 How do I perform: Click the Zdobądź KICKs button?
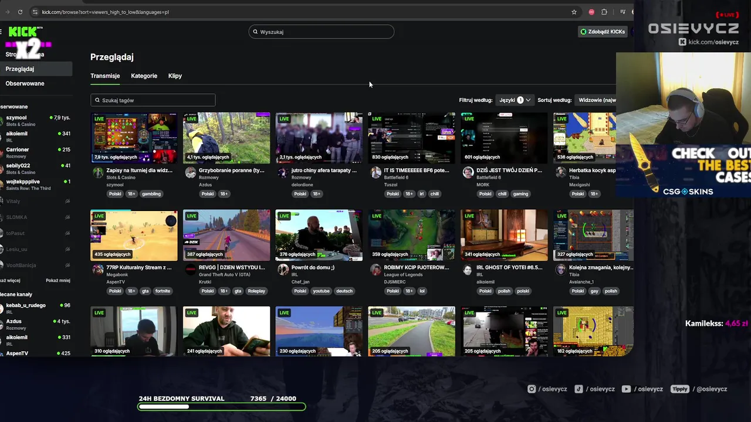[x=603, y=32]
